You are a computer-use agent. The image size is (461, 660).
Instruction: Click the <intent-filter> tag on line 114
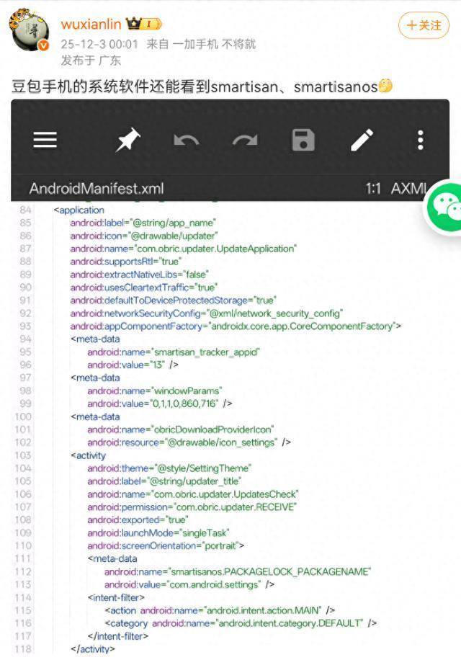pos(116,597)
